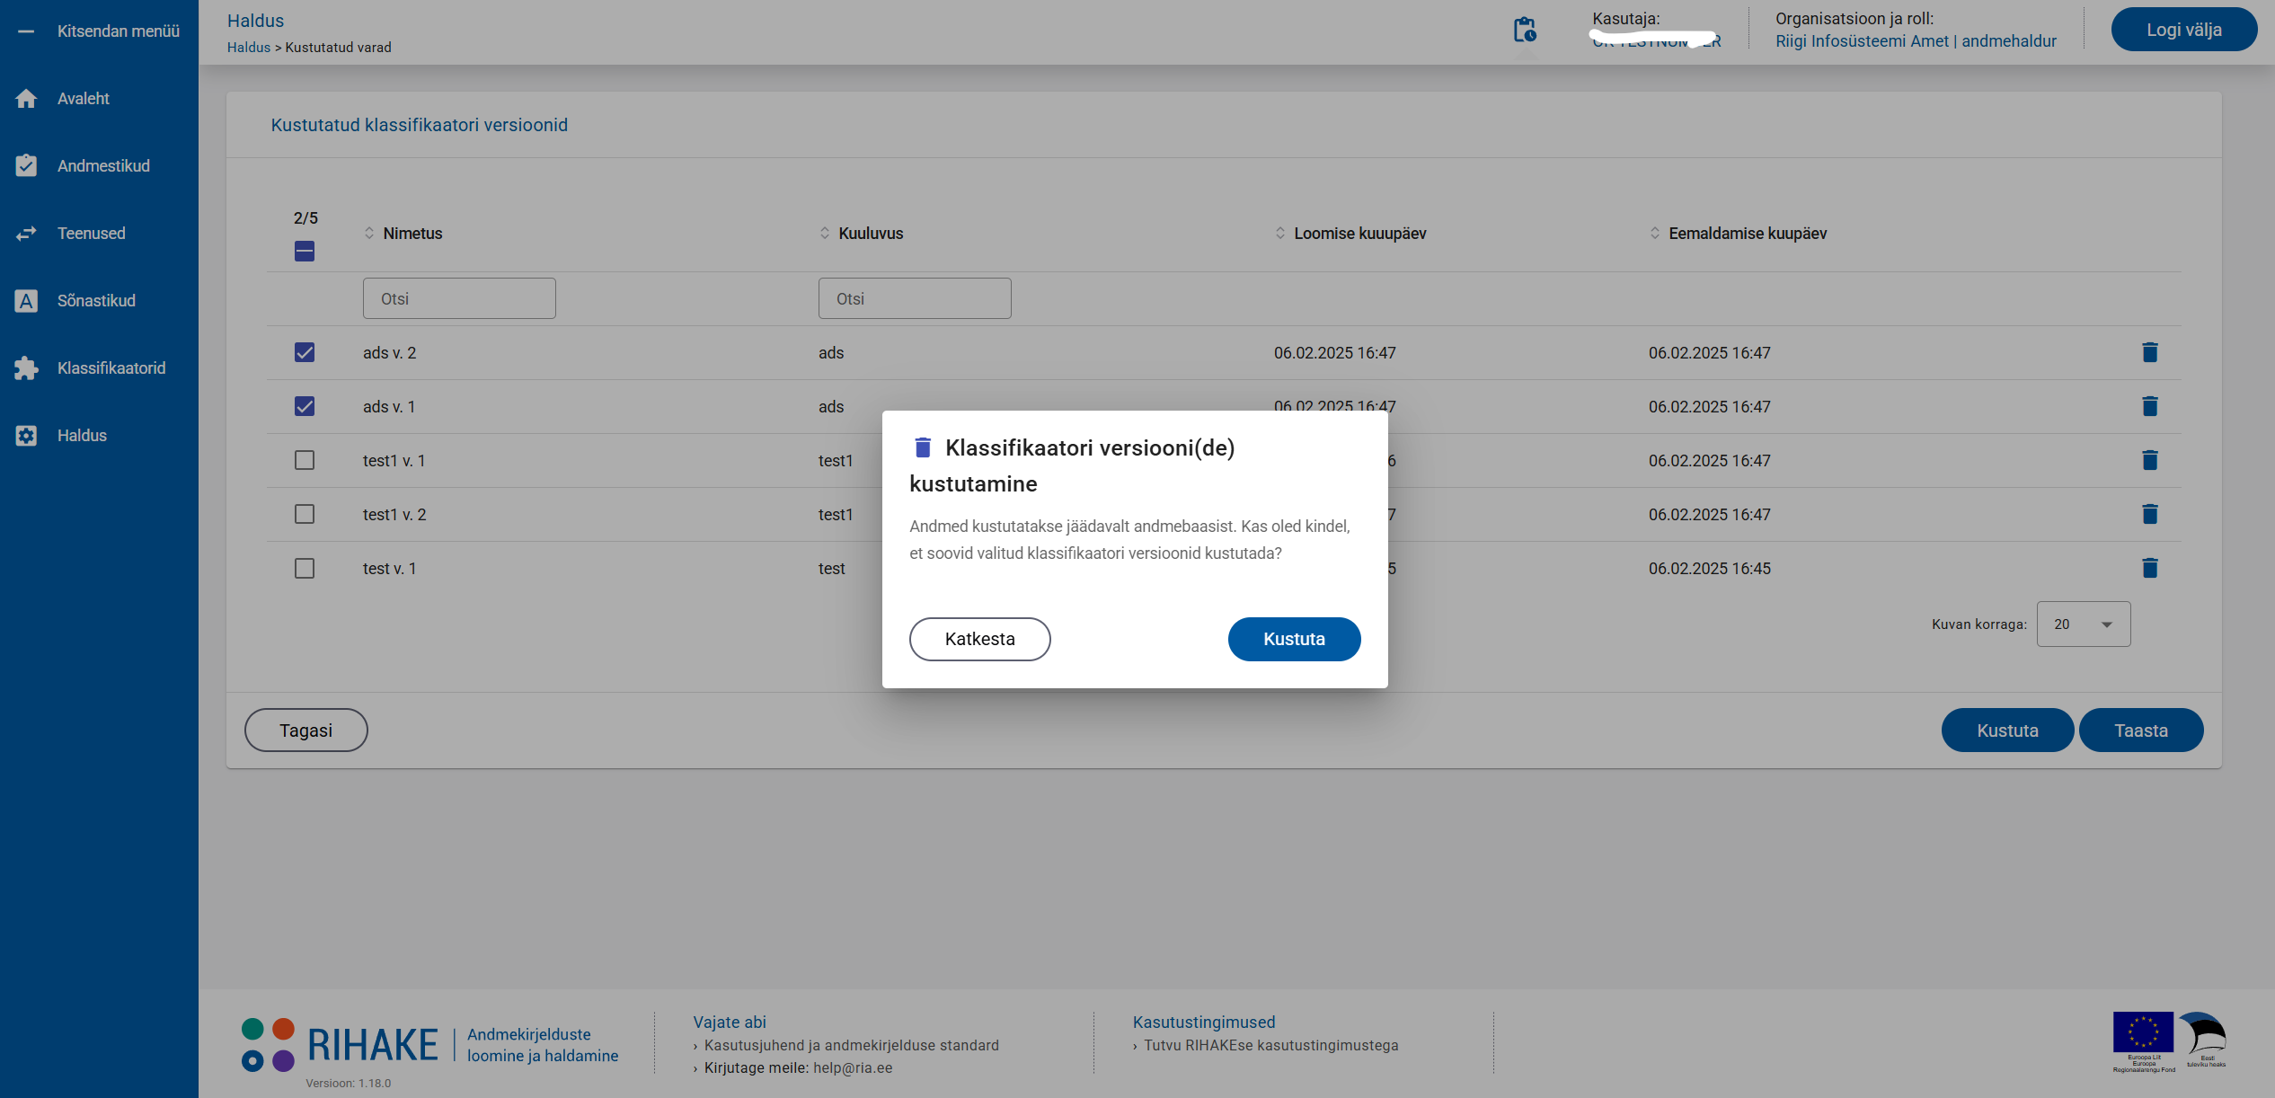Click Logi välja button
The width and height of the screenshot is (2275, 1098).
tap(2183, 30)
